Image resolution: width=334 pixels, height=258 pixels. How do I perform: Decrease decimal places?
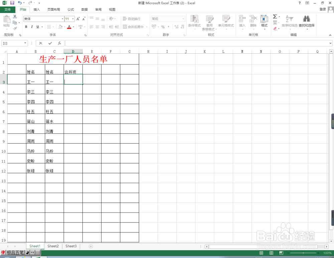click(182, 27)
